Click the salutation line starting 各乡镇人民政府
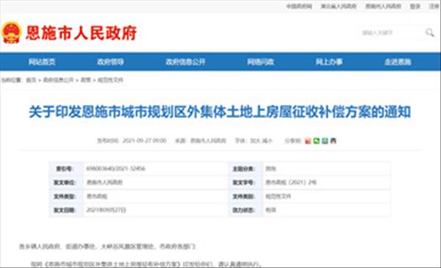The height and width of the screenshot is (268, 441). tap(107, 247)
